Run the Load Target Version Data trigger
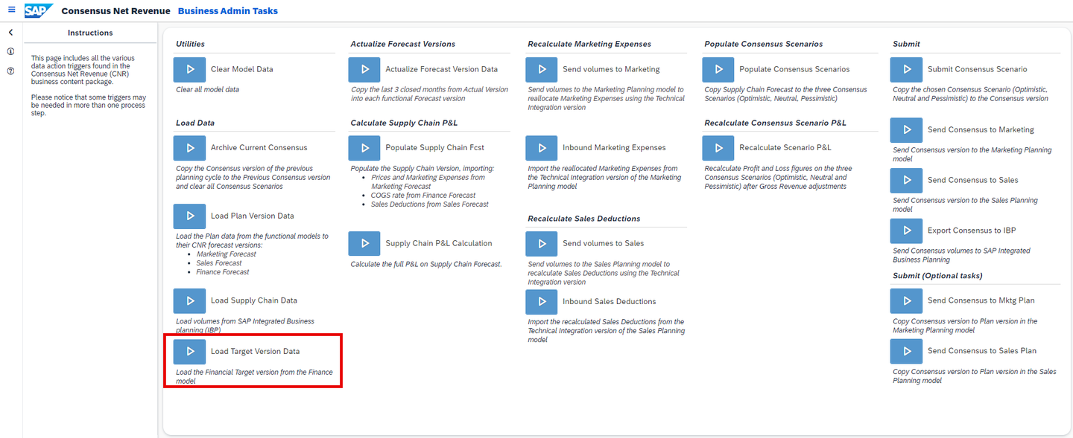This screenshot has height=438, width=1073. point(189,352)
